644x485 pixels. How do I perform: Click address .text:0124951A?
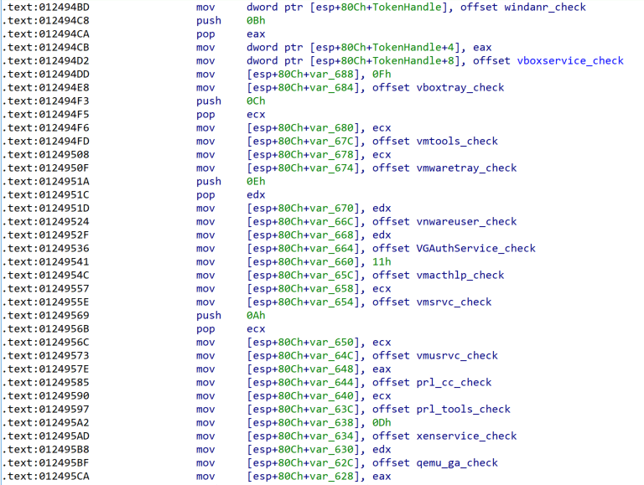click(x=45, y=182)
